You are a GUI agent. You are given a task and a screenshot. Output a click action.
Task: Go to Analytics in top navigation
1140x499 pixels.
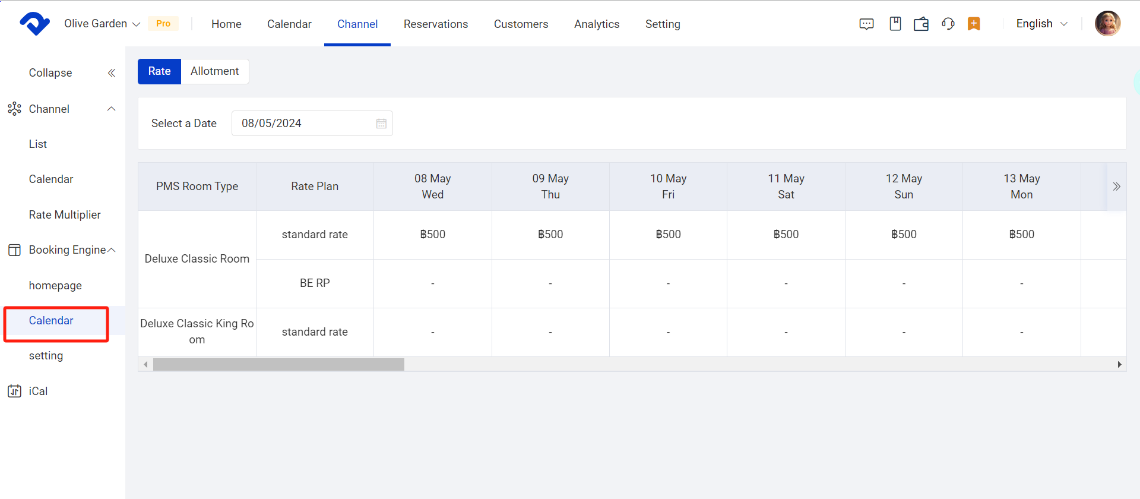(x=596, y=24)
